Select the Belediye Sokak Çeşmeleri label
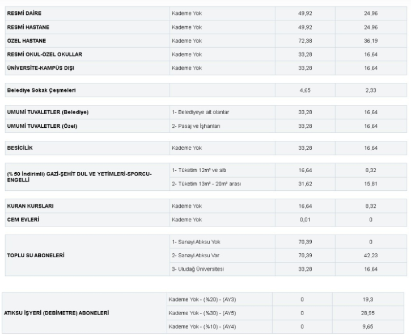Viewport: 411px width, 335px height. coord(41,90)
